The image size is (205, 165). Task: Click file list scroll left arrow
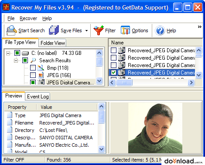(112, 83)
